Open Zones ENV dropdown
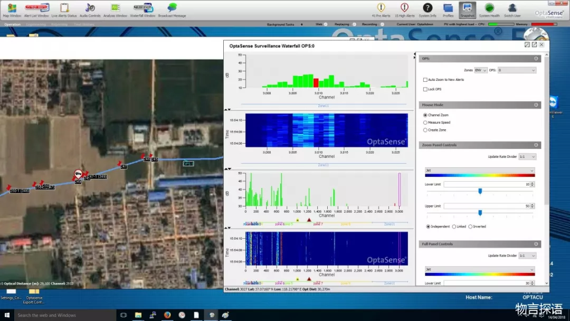570x321 pixels. [481, 70]
